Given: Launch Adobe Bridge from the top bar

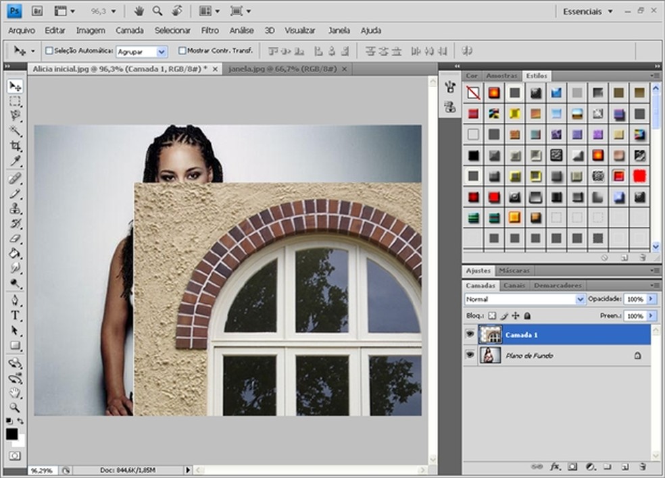Looking at the screenshot, I should (x=38, y=11).
